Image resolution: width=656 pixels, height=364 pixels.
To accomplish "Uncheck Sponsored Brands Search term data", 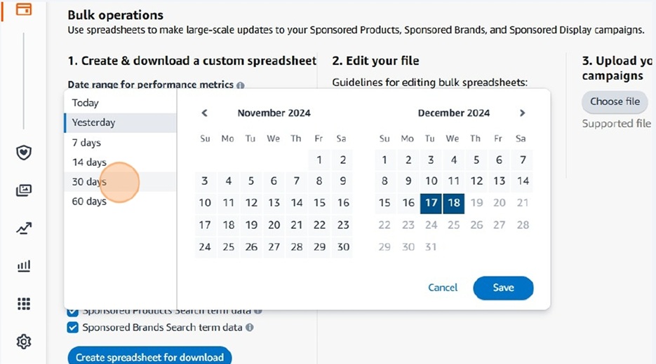I will pyautogui.click(x=72, y=328).
